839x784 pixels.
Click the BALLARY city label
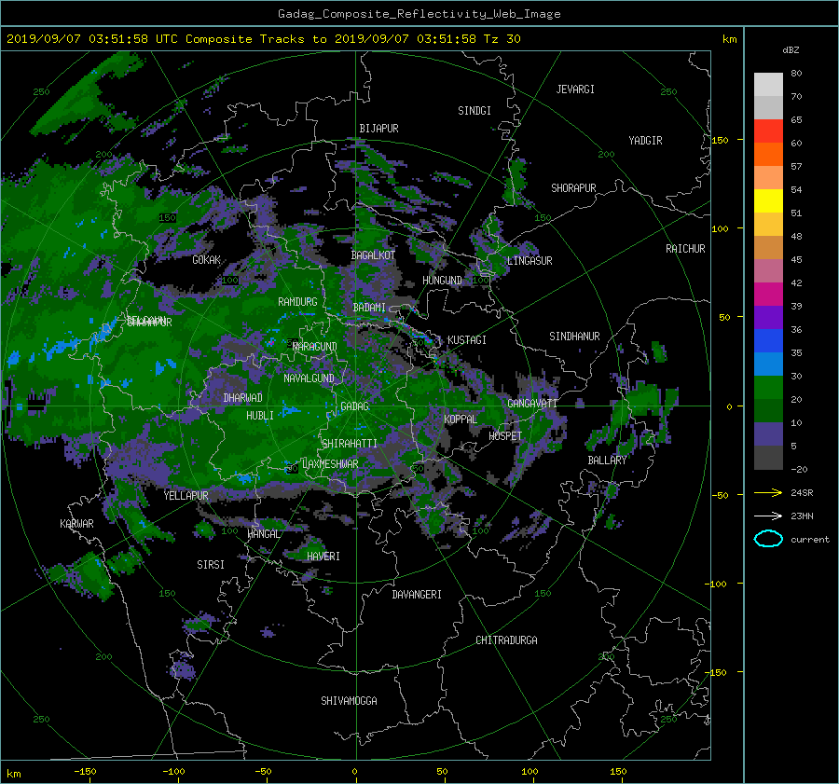tap(607, 461)
